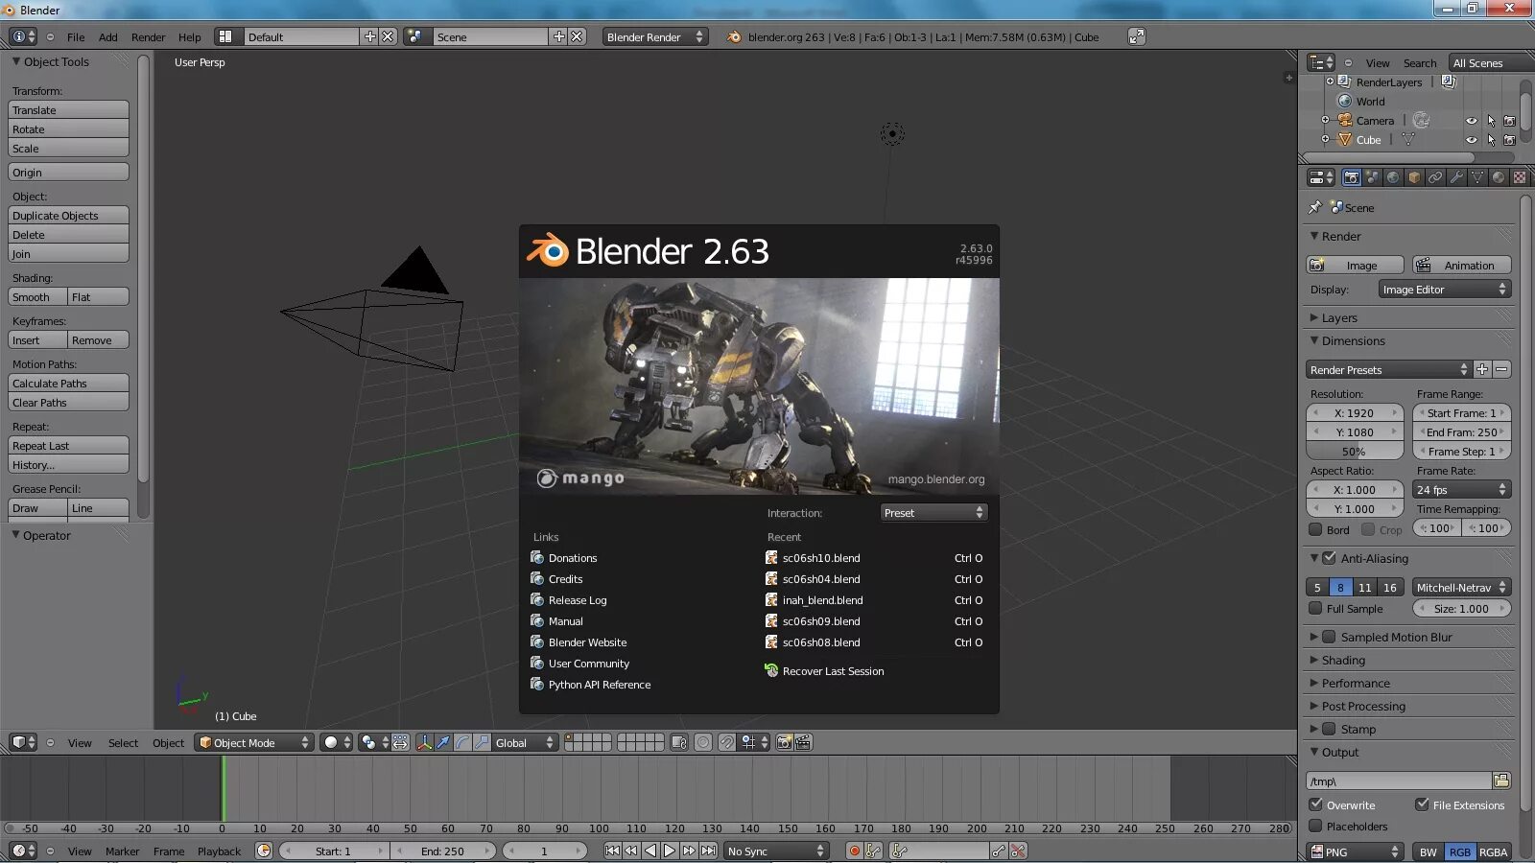Open the Texture properties checker icon

[1520, 177]
